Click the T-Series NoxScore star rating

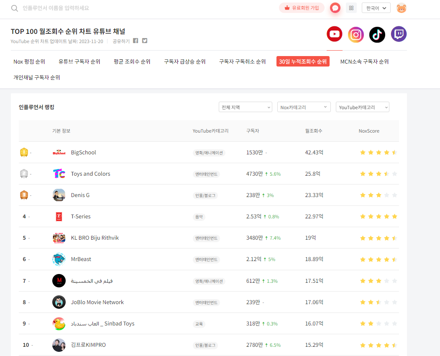pos(379,216)
